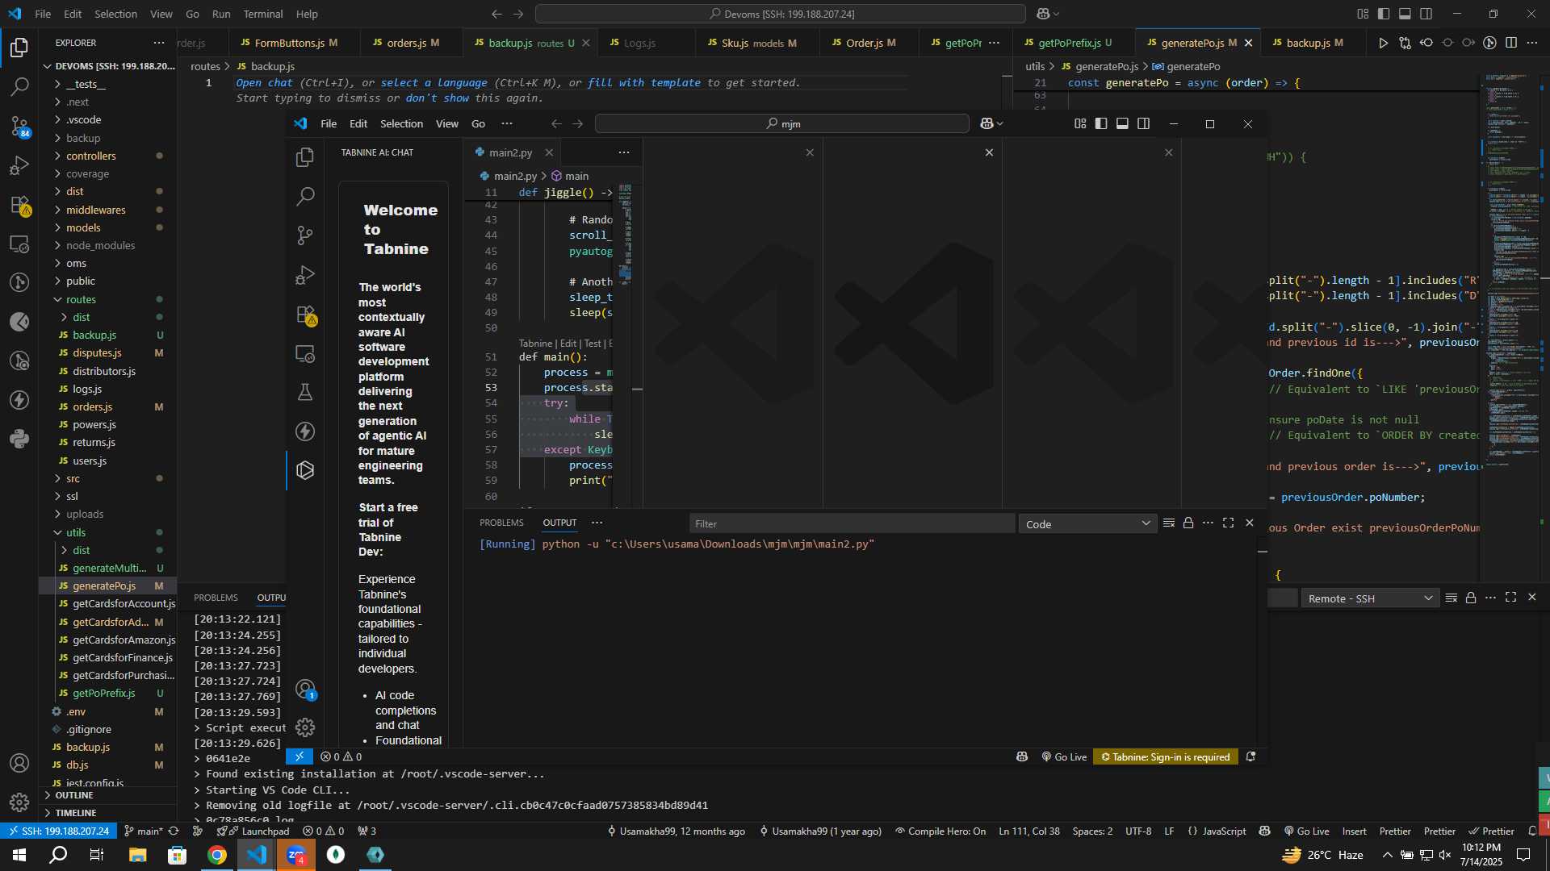1550x871 pixels.
Task: Open notifications bell in the mjm status bar
Action: tap(1250, 756)
